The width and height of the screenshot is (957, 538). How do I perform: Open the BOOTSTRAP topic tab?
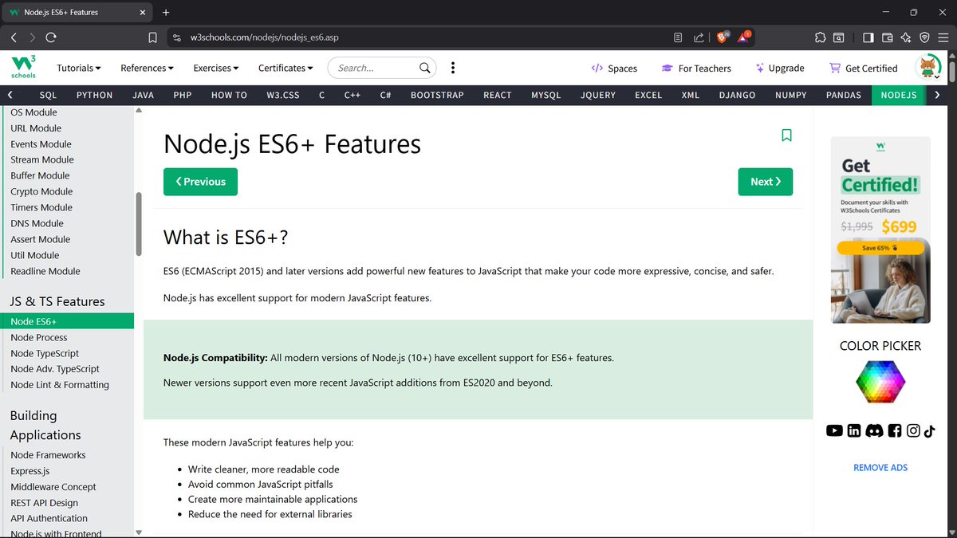click(x=437, y=95)
